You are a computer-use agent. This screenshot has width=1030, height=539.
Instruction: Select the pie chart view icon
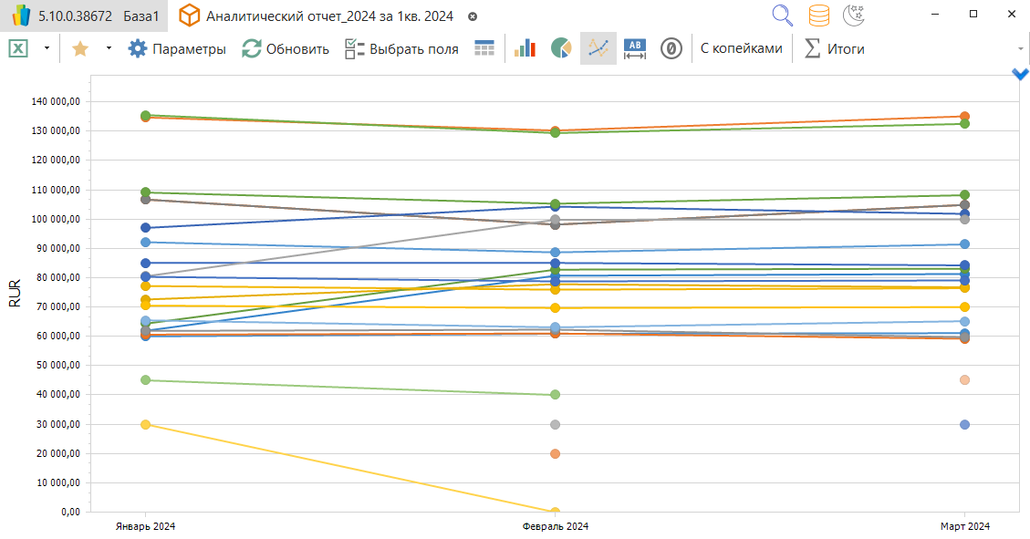coord(561,48)
